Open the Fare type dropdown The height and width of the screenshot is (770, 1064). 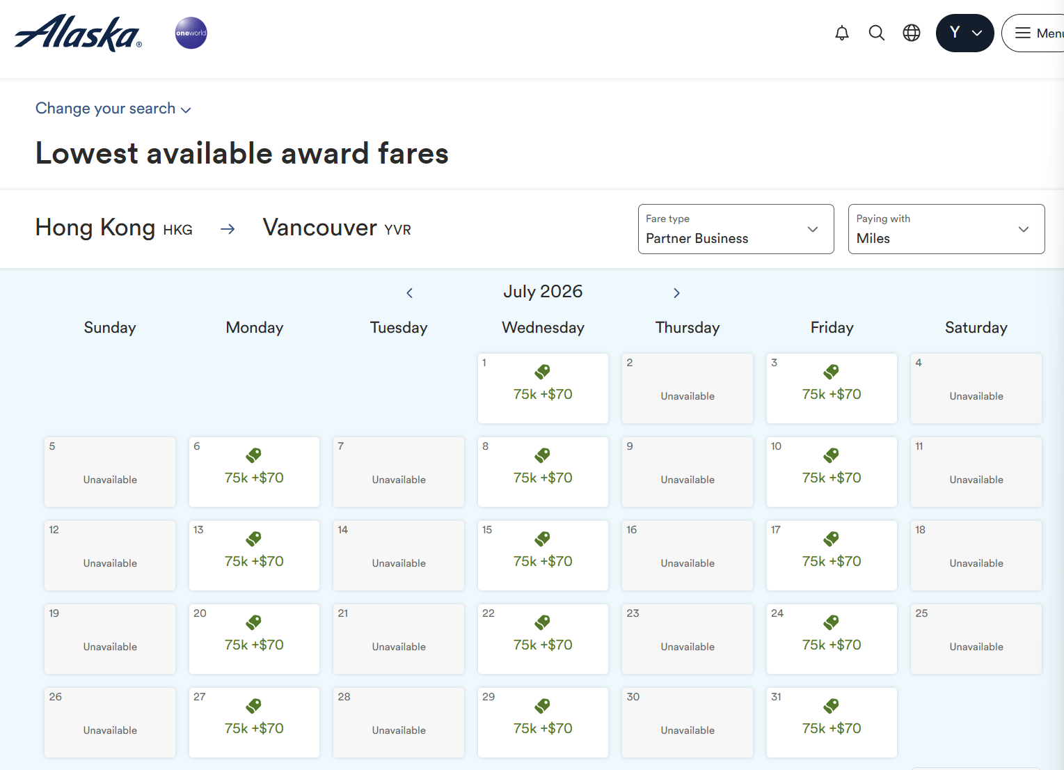(736, 229)
